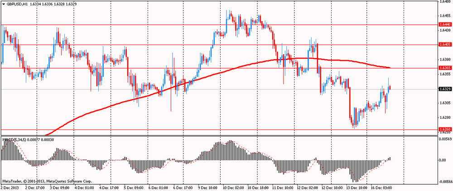Click the 0.00 MACD zero scale value

(x=442, y=160)
